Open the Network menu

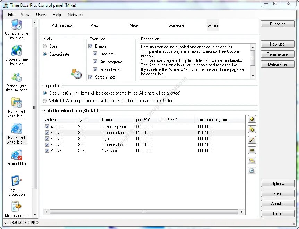point(75,15)
